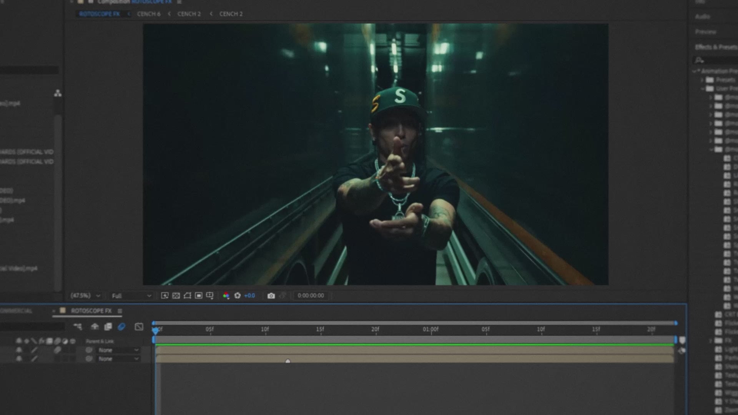Click the Graph Editor icon in timeline
738x415 pixels.
139,327
